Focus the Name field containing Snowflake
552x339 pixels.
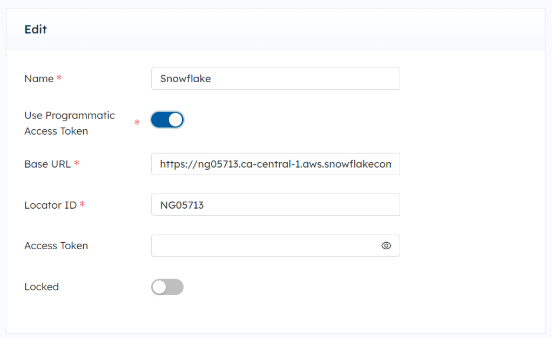click(275, 78)
